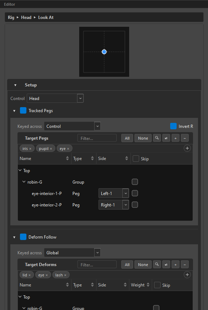Click the All button in Target Pegs
The image size is (208, 310).
(x=127, y=138)
